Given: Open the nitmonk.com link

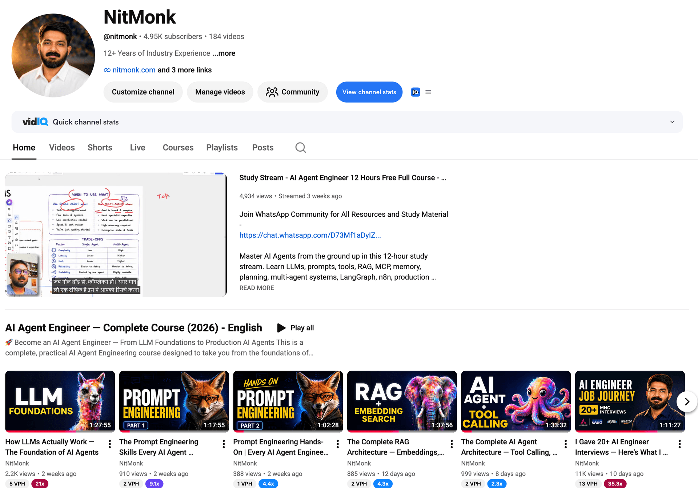Looking at the screenshot, I should point(134,70).
